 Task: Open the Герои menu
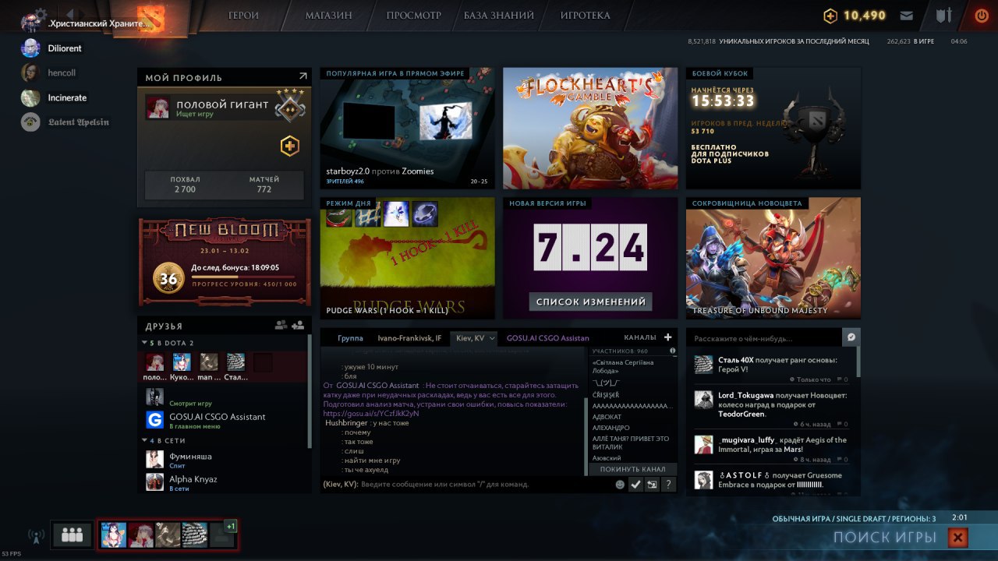[244, 16]
